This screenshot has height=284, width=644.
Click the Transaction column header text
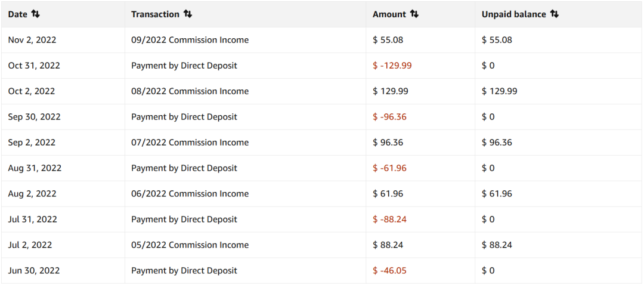click(x=155, y=14)
